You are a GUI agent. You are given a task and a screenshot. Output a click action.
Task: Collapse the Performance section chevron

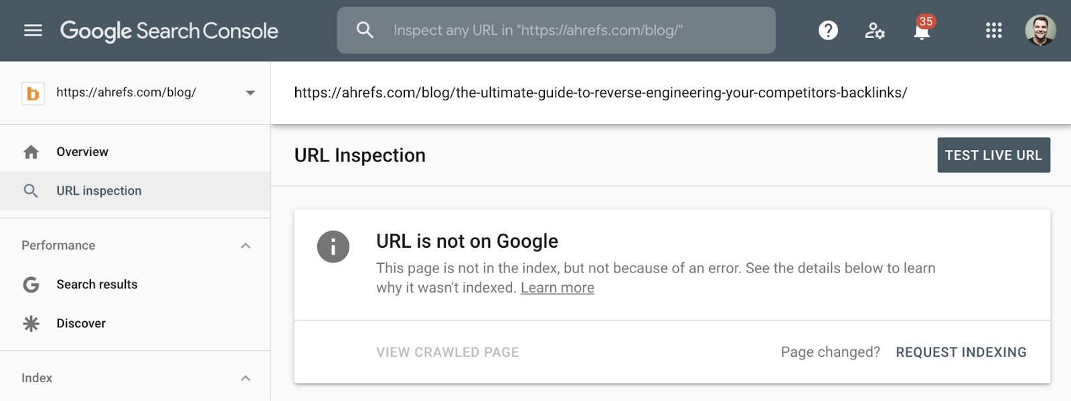pyautogui.click(x=245, y=245)
